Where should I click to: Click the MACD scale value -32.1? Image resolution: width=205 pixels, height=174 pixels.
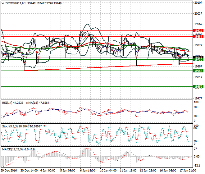pos(197,166)
